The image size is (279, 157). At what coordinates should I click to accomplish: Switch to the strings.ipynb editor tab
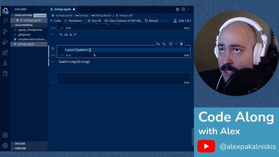[63, 9]
